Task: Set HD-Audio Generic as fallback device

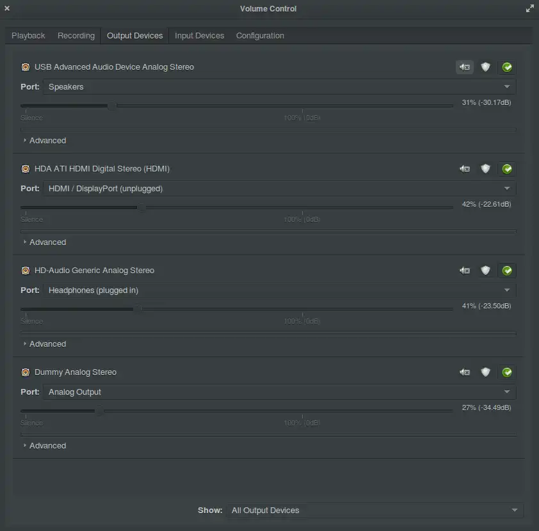Action: (x=507, y=271)
